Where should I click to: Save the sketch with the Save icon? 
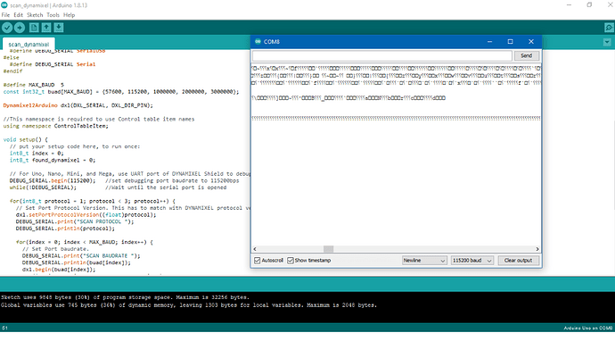[59, 28]
